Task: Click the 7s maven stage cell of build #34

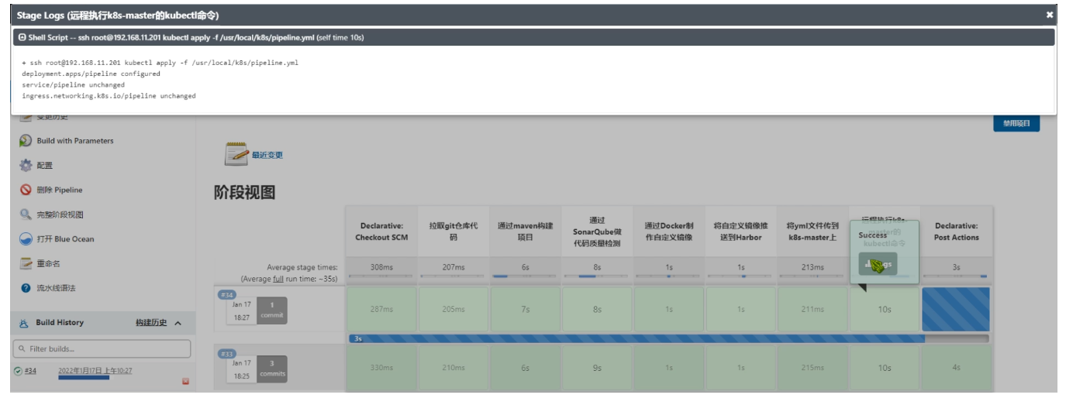Action: point(526,309)
